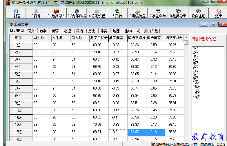This screenshot has width=227, height=146.
Task: Click the 数学平均分 column header
Action: (99, 38)
